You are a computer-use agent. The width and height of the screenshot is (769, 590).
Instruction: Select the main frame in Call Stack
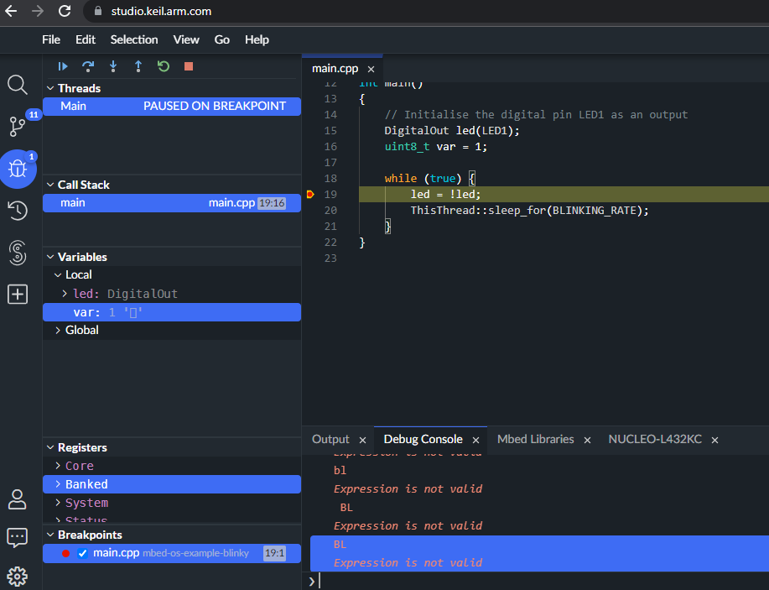point(73,203)
